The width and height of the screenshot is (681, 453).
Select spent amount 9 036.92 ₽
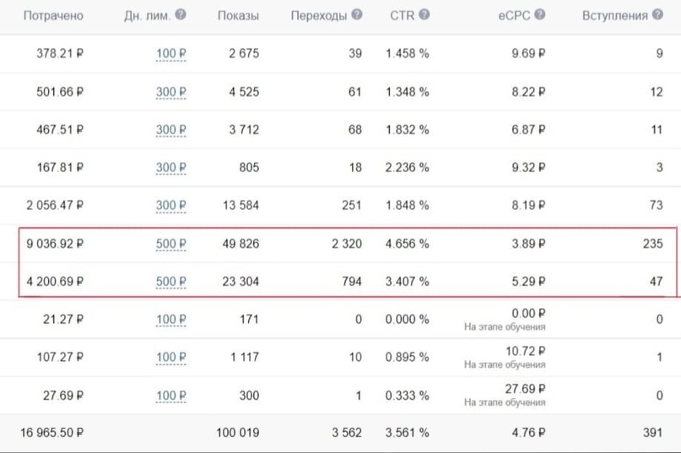(55, 243)
